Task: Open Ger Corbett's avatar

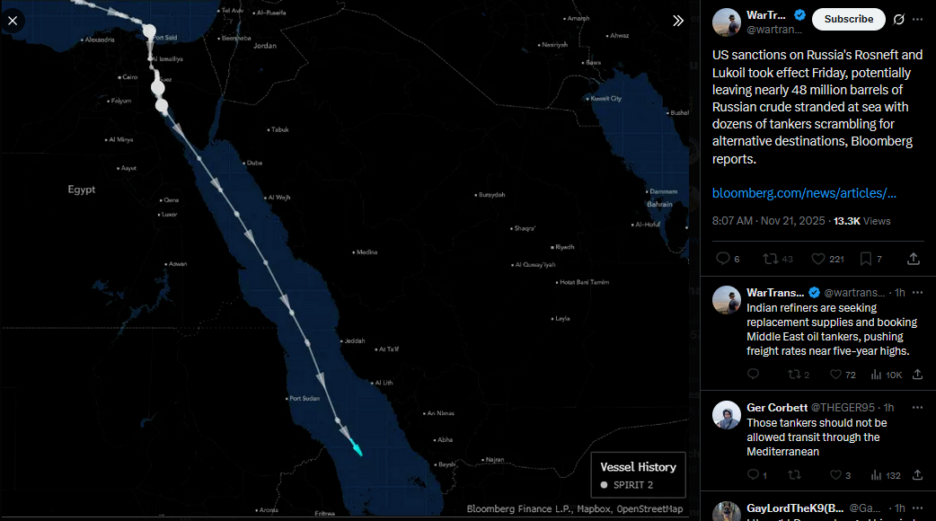Action: coord(727,415)
